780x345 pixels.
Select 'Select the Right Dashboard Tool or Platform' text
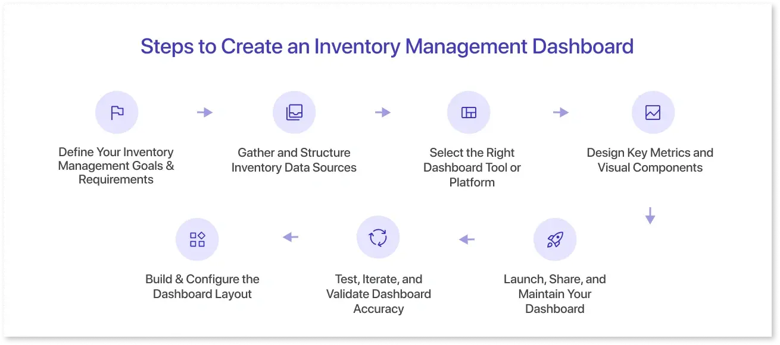(x=472, y=167)
